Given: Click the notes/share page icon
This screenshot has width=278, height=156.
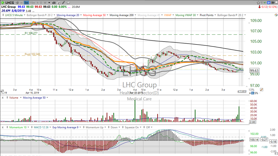Looking at the screenshot, I should pos(68,3).
